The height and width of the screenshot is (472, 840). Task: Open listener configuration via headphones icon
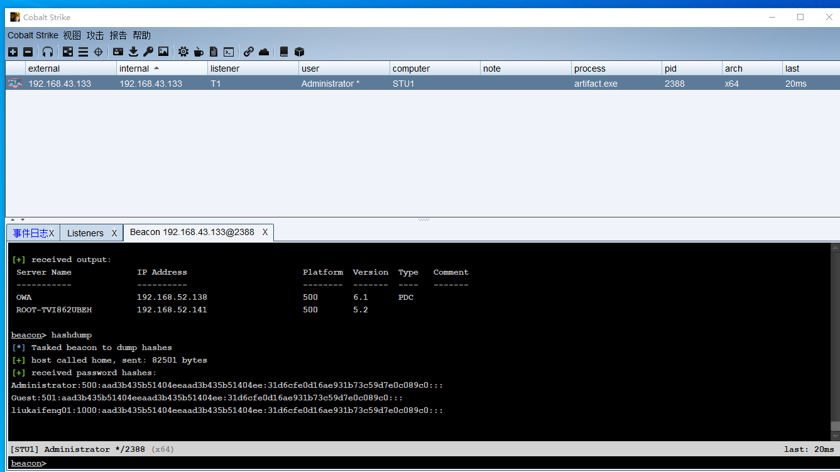(x=48, y=52)
